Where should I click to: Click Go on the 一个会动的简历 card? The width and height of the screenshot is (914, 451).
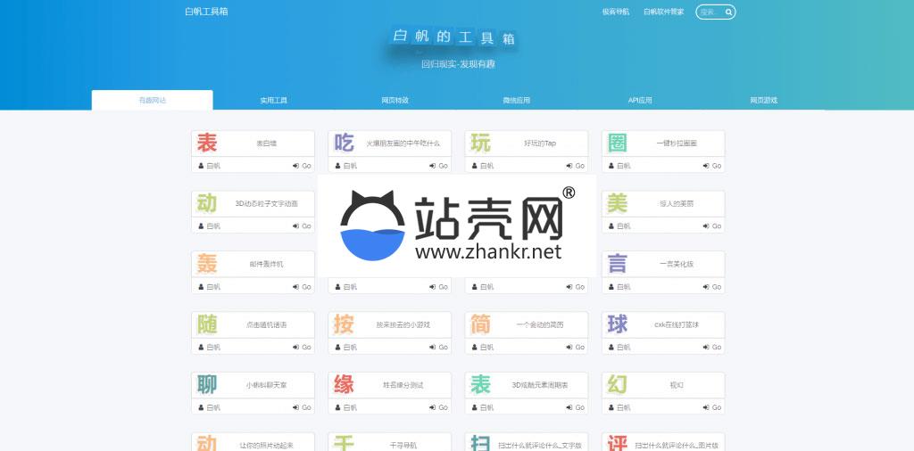[x=576, y=348]
